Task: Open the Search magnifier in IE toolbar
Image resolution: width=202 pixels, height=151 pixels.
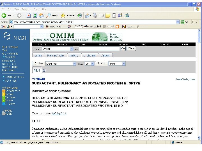Action: click(x=49, y=16)
